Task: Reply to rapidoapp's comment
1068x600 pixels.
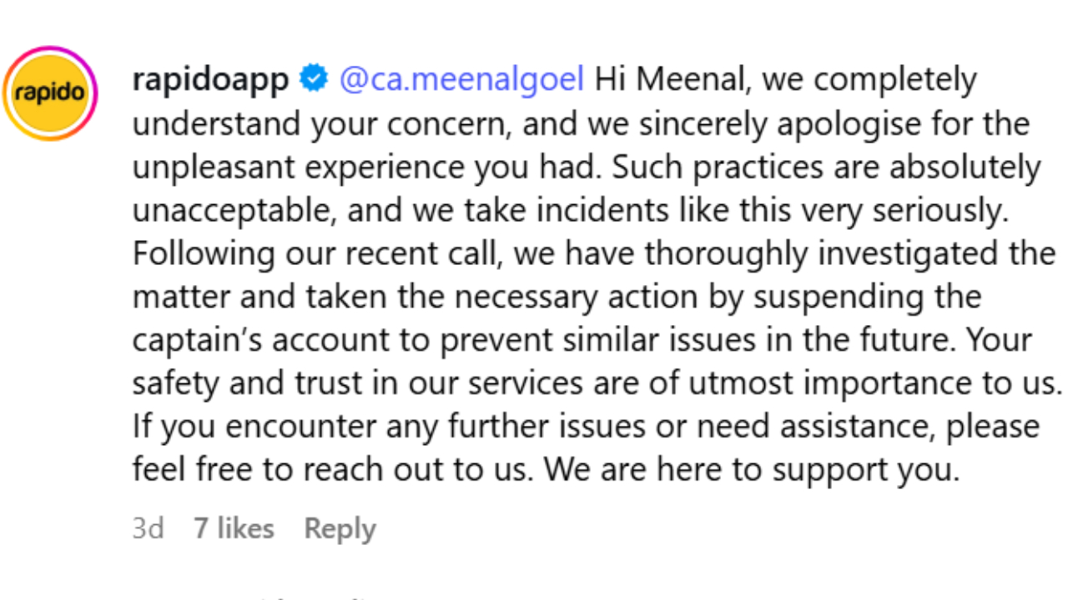Action: (x=340, y=528)
